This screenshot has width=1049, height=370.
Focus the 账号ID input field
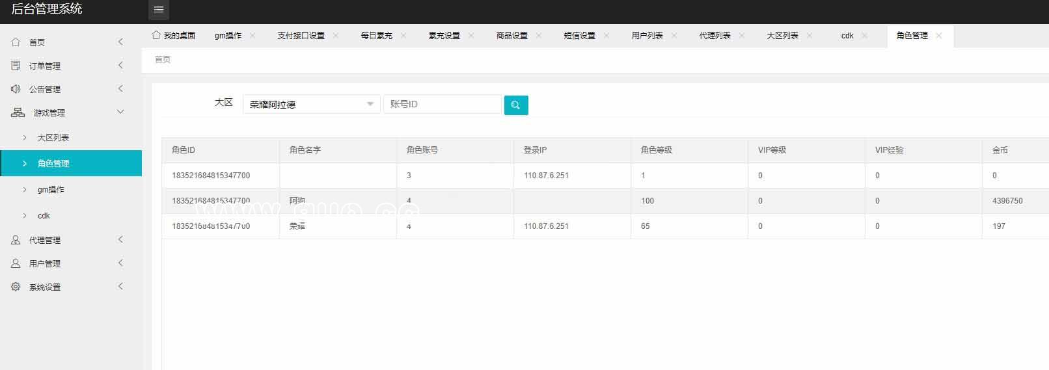tap(443, 104)
